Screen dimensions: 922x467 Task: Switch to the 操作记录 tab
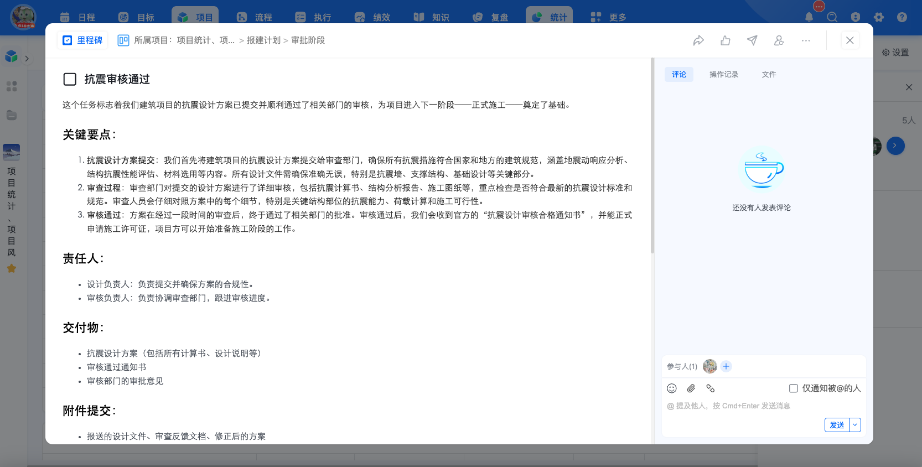coord(724,74)
